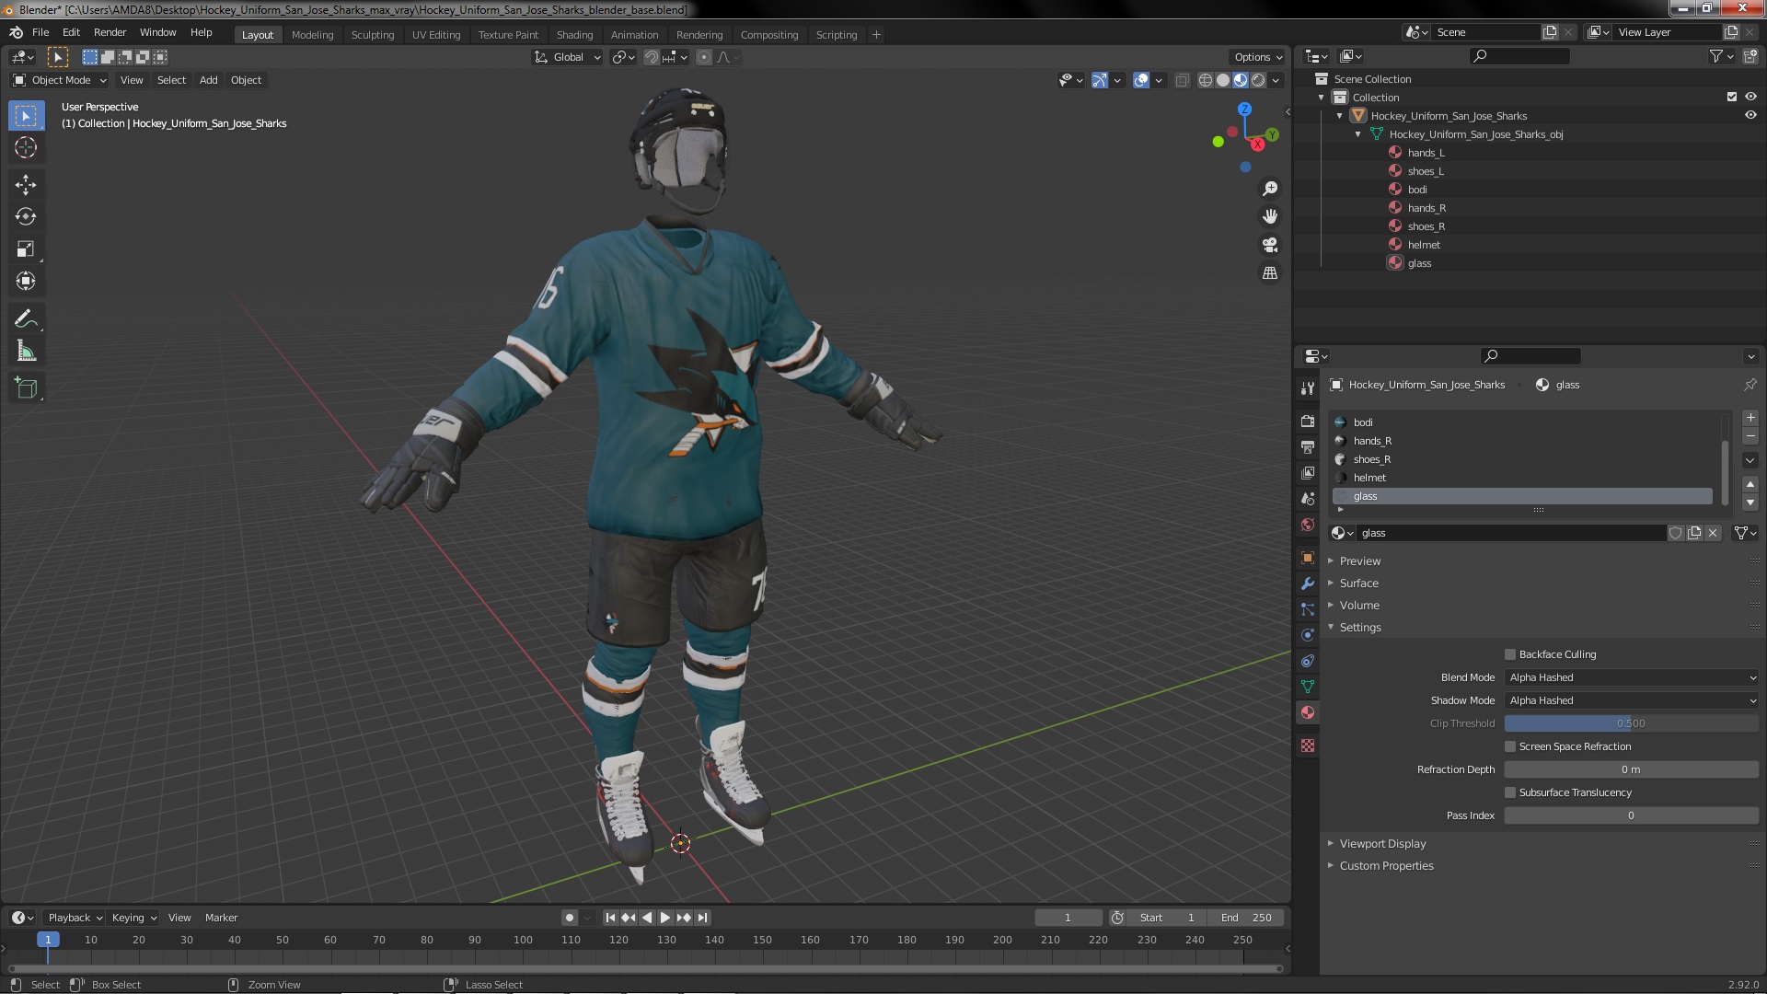Click the current frame number field

[1068, 918]
